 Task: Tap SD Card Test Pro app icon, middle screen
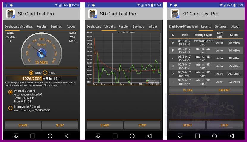click(93, 14)
